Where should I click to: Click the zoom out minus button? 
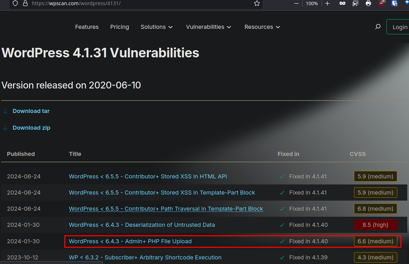click(x=296, y=3)
